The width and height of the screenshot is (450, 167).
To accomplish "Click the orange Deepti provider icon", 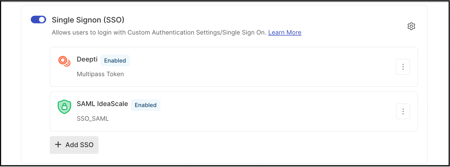I will [64, 61].
